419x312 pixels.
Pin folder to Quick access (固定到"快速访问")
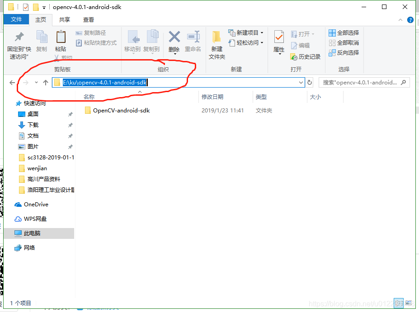pos(19,45)
